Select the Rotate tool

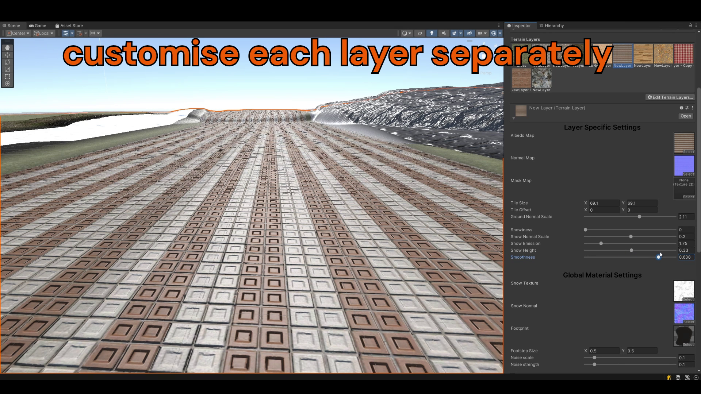[x=7, y=62]
